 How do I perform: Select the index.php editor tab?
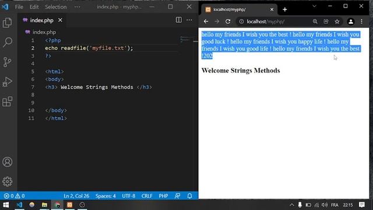coord(41,20)
